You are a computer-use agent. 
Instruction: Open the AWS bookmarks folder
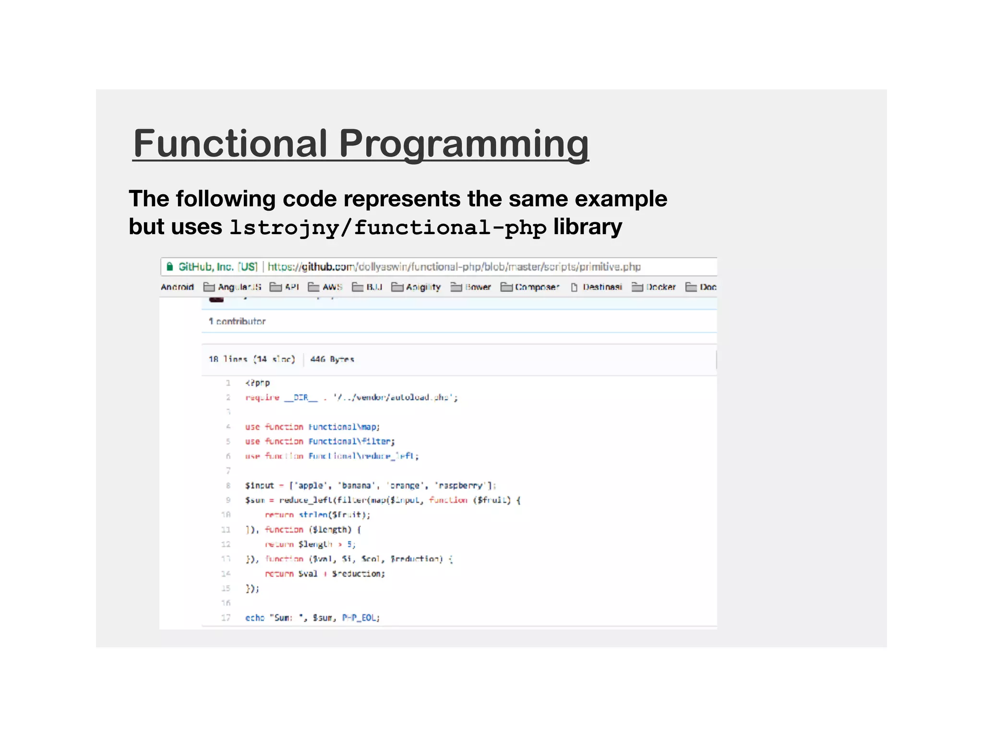point(325,287)
